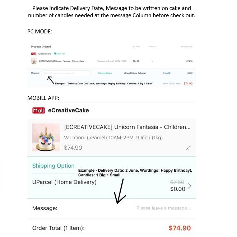This screenshot has width=237, height=237.
Task: Click the green Shipping Option label in PC mode
Action: [104, 73]
